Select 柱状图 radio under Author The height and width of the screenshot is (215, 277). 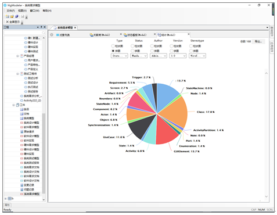[152, 46]
